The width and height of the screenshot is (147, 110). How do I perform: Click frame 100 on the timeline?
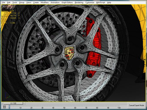(x=119, y=108)
